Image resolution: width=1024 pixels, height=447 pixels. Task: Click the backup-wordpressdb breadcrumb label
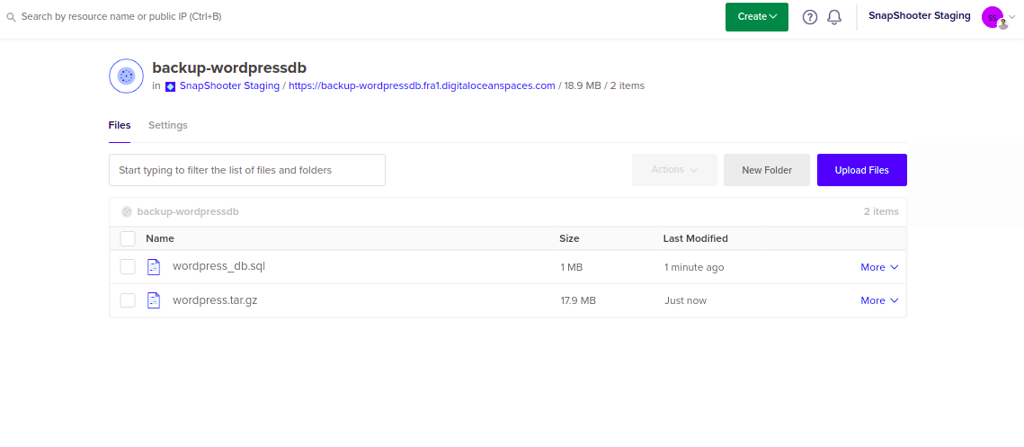coord(188,211)
